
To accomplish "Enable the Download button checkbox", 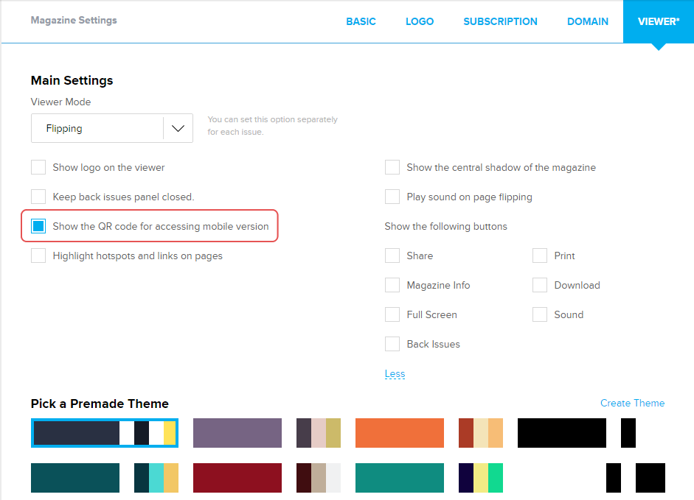I will [x=540, y=285].
